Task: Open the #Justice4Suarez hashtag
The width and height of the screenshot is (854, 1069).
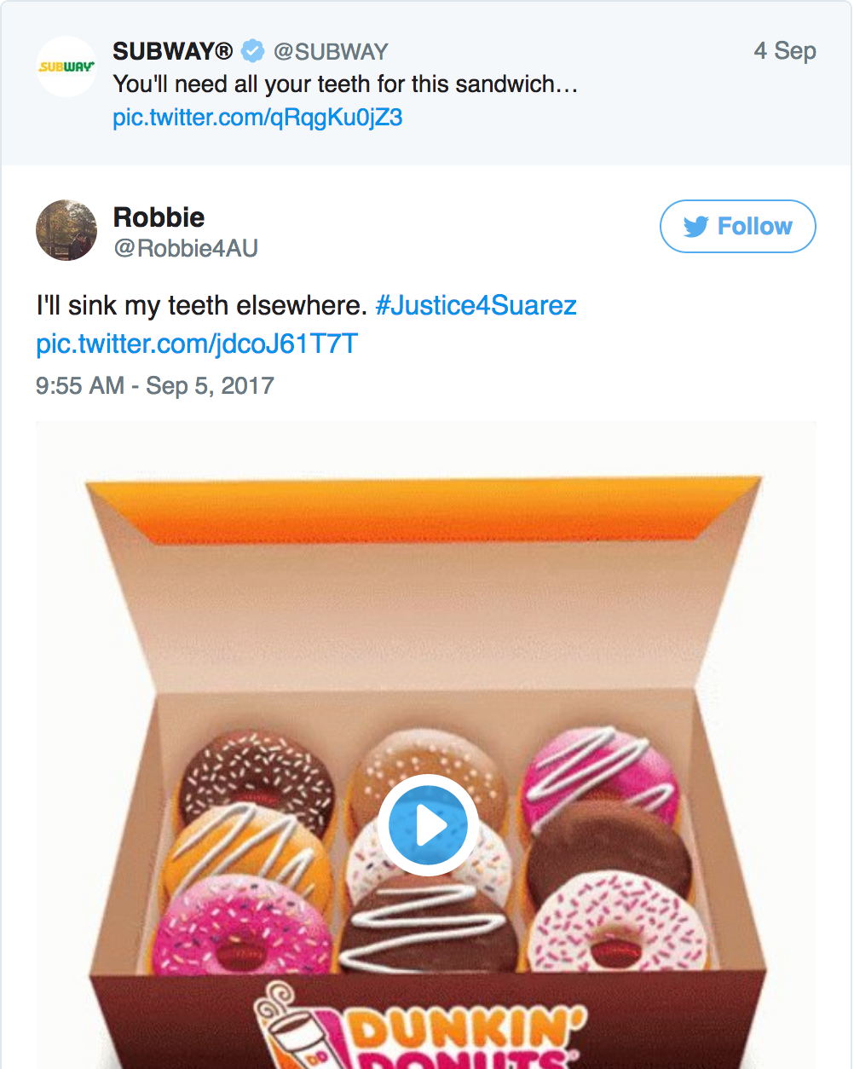Action: [x=476, y=305]
